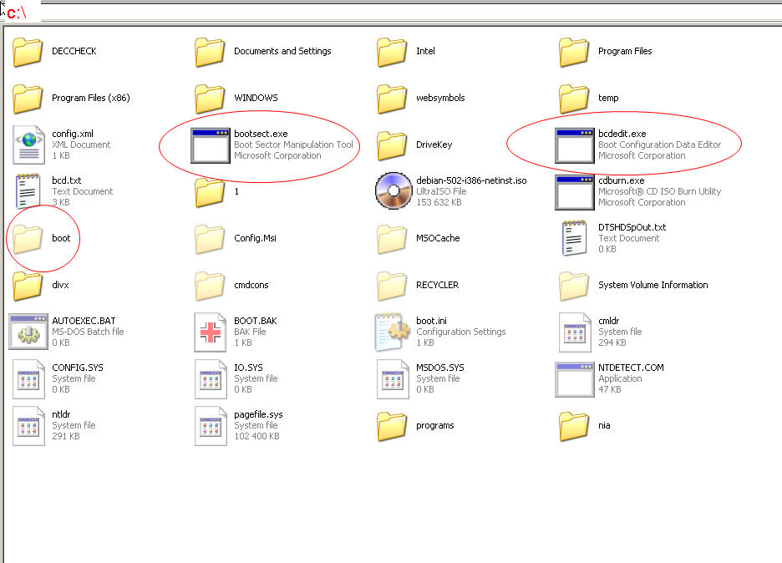Image resolution: width=782 pixels, height=563 pixels.
Task: Click the 'Program Files (x86)' folder name
Action: [91, 98]
